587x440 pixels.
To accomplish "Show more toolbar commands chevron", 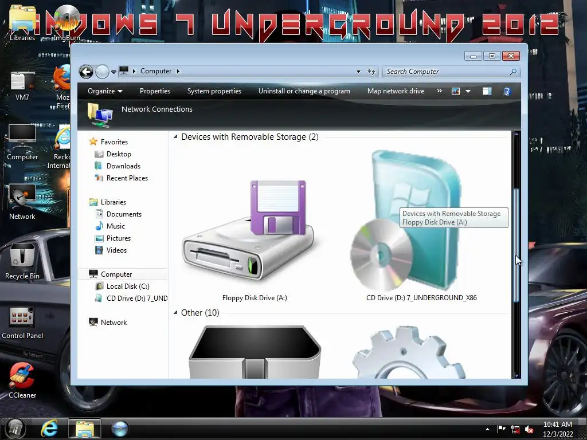I will pos(440,91).
